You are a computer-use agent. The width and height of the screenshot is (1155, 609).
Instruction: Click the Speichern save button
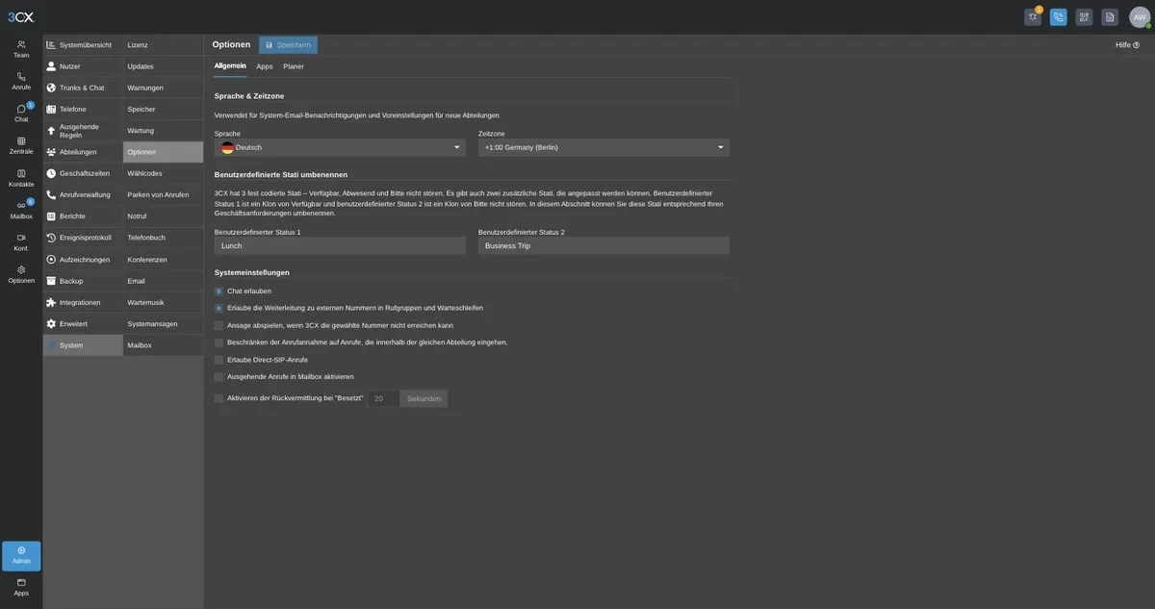288,45
